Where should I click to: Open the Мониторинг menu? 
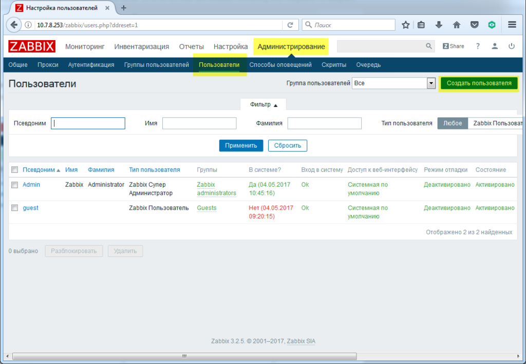pos(85,46)
